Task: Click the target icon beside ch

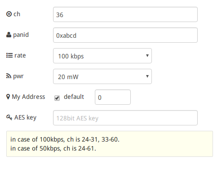Action: (x=9, y=14)
